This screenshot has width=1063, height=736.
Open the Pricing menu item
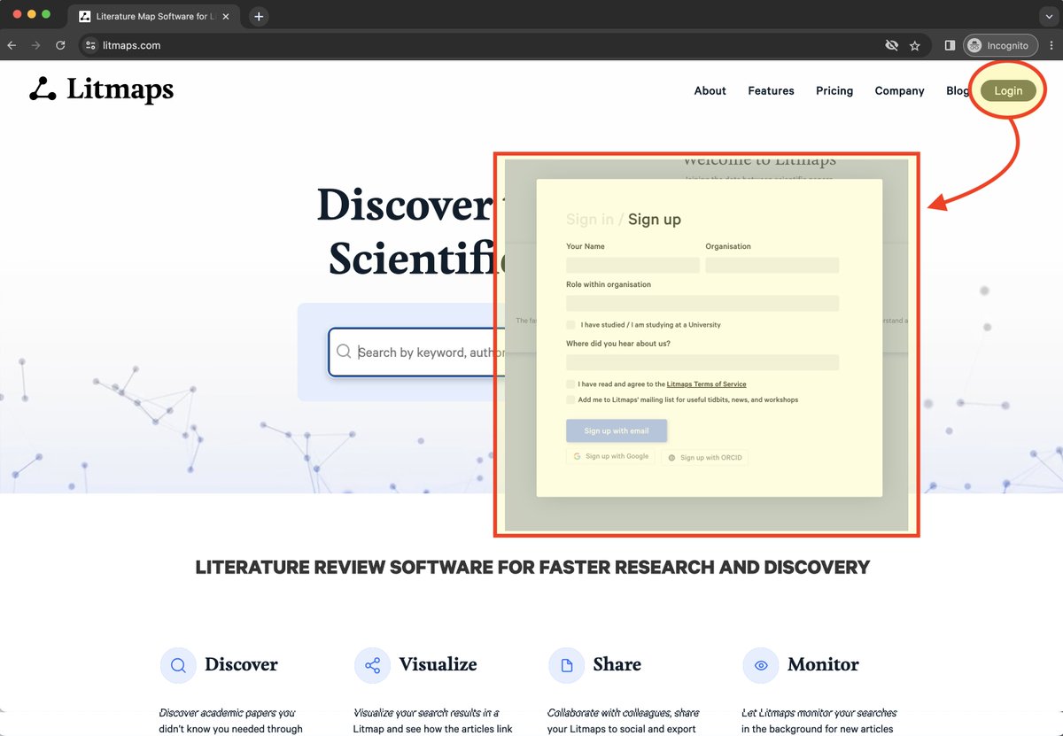pyautogui.click(x=834, y=90)
